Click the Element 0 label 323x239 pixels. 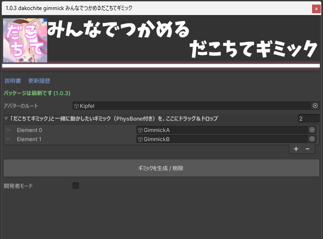click(30, 130)
